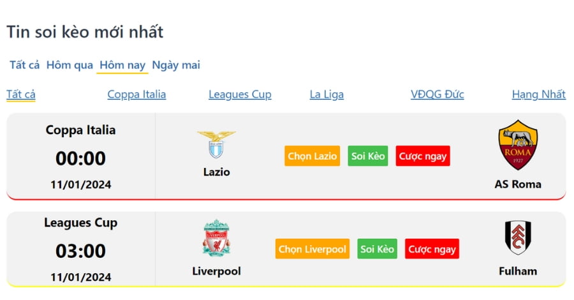Click Cược ngay for Lazio vs Roma
Viewport: 574px width, 300px height.
pyautogui.click(x=423, y=156)
